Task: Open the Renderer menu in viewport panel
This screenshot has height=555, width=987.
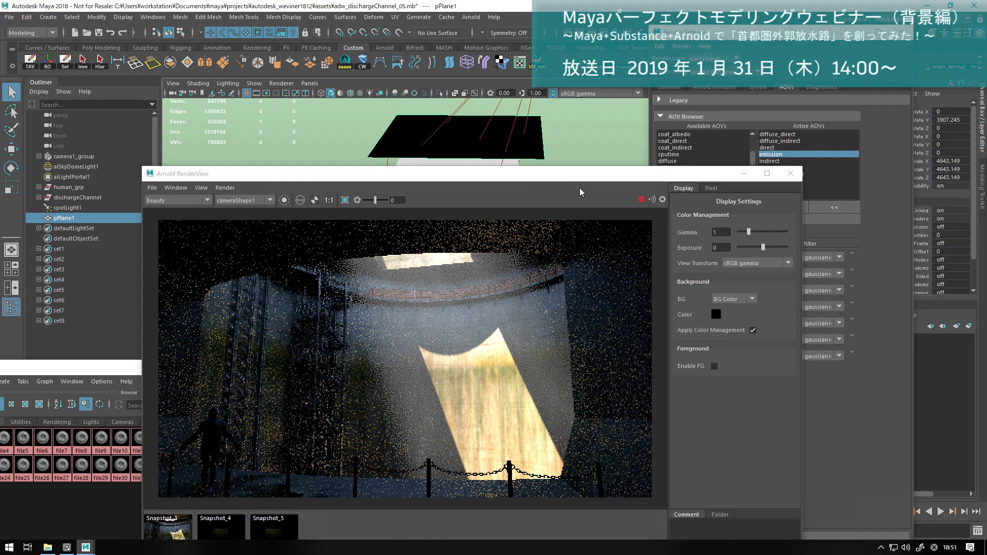Action: pos(281,83)
